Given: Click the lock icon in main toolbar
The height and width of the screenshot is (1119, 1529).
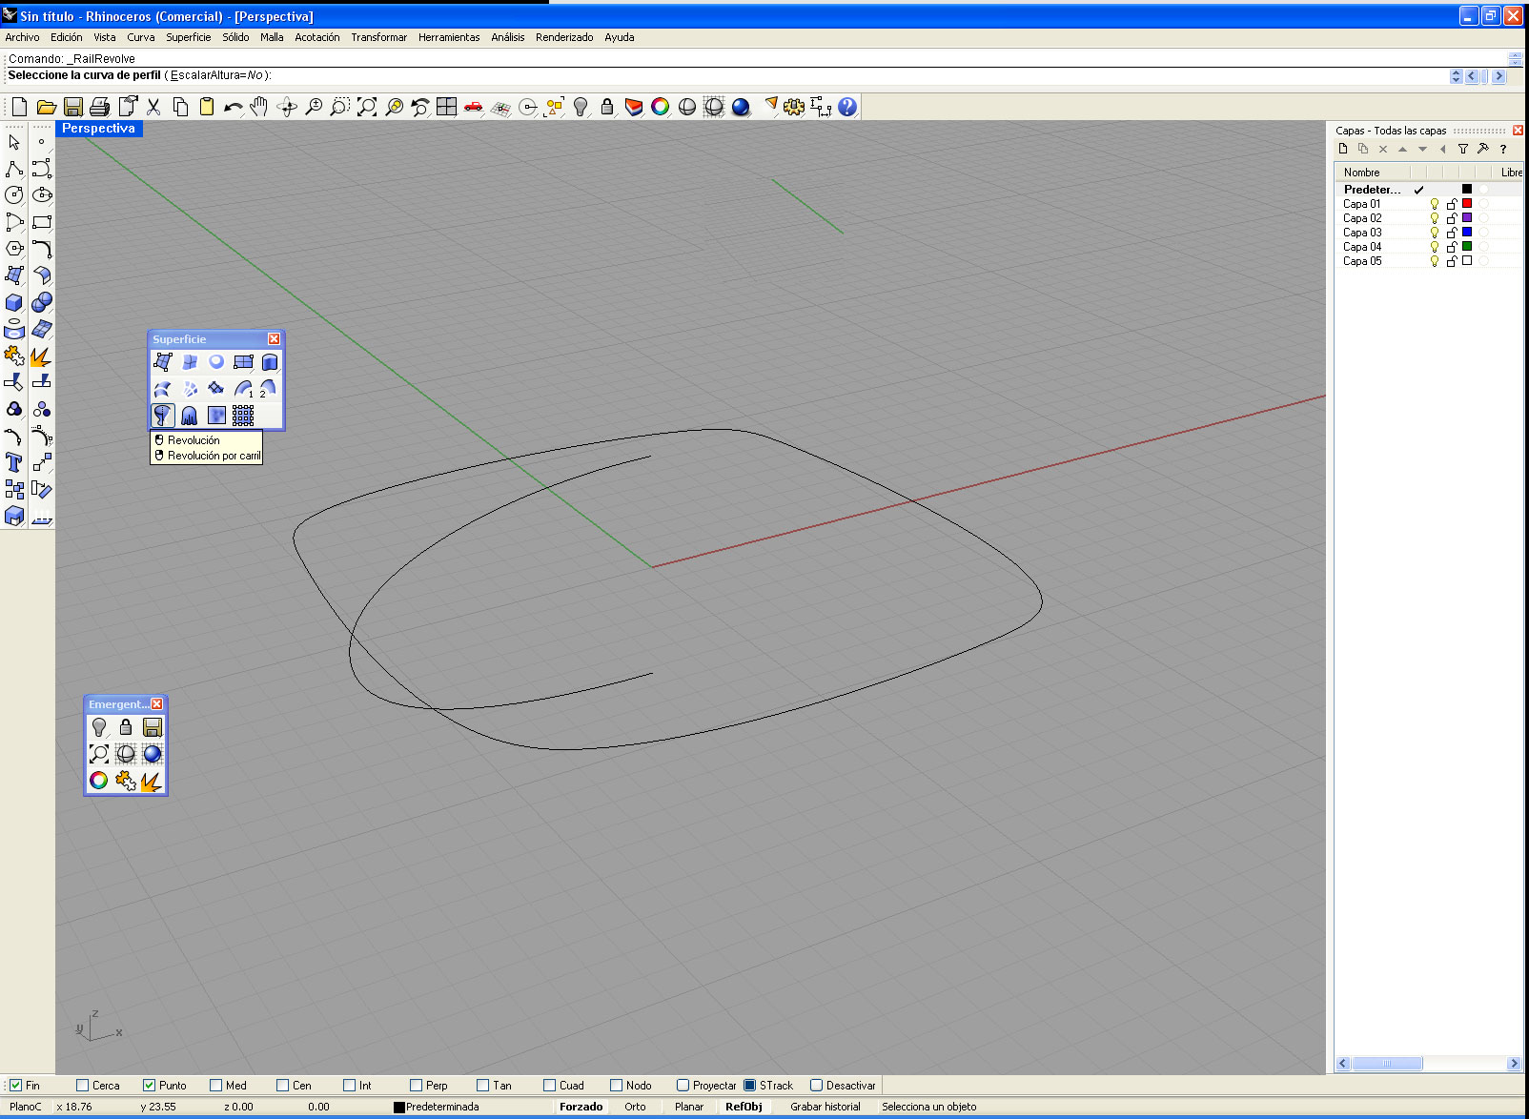Looking at the screenshot, I should click(607, 107).
